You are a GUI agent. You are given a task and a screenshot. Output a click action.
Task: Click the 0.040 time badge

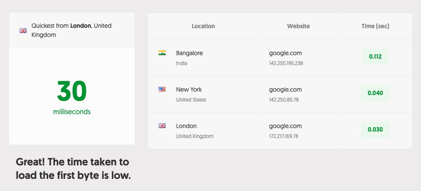(x=375, y=93)
